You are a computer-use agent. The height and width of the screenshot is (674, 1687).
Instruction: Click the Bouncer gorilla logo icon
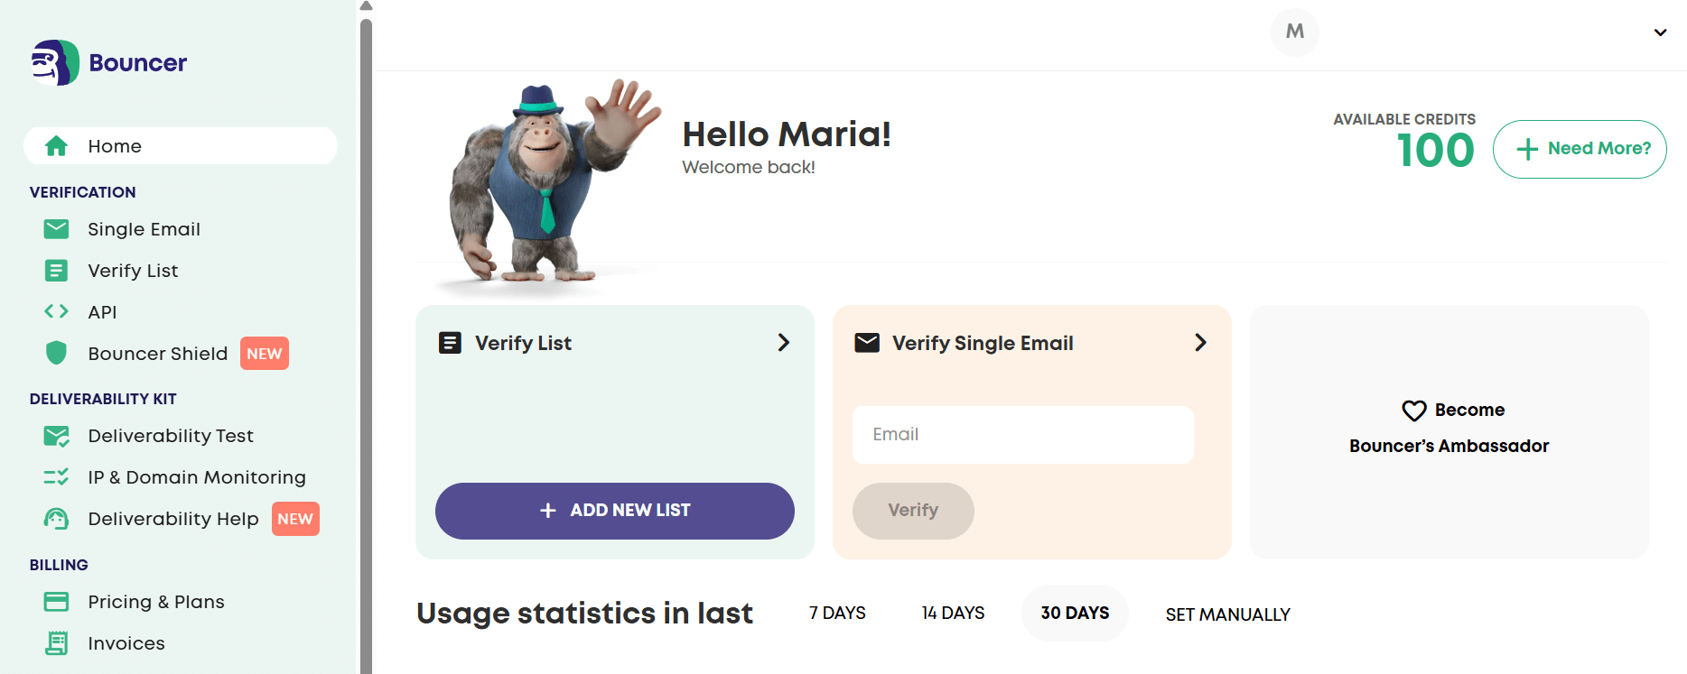click(54, 62)
